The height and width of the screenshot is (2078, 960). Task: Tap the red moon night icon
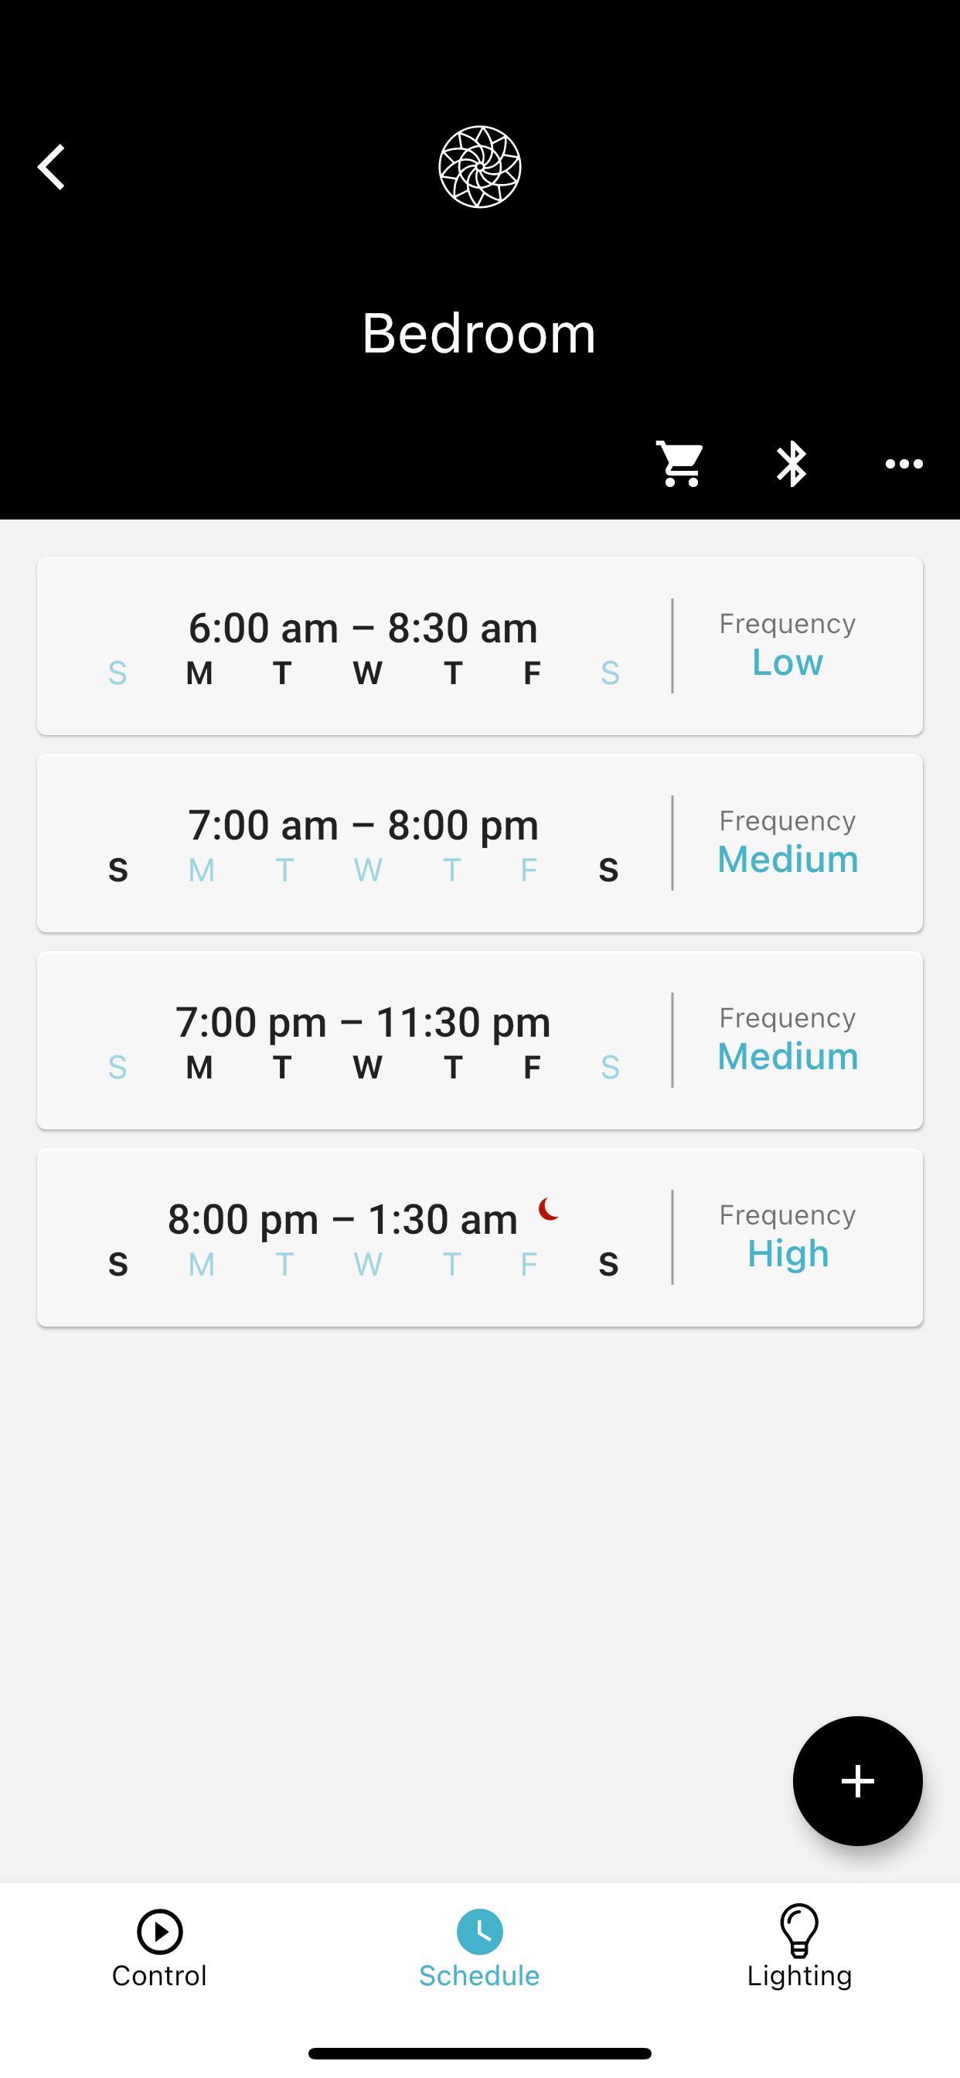coord(549,1208)
